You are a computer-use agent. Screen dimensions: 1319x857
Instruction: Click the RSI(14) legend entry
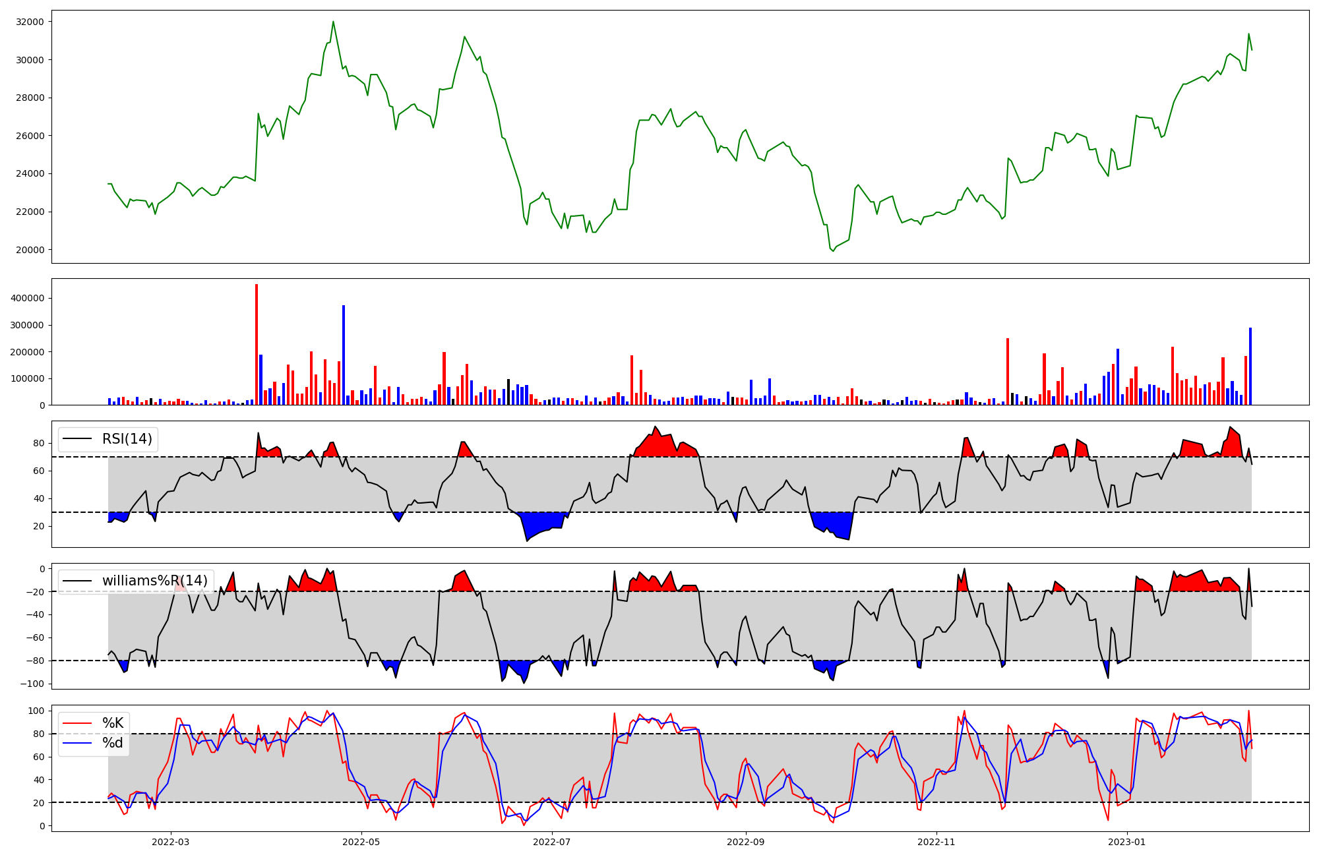coord(127,439)
